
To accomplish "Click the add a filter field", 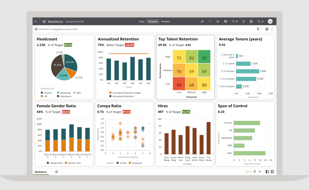I will tap(58, 29).
